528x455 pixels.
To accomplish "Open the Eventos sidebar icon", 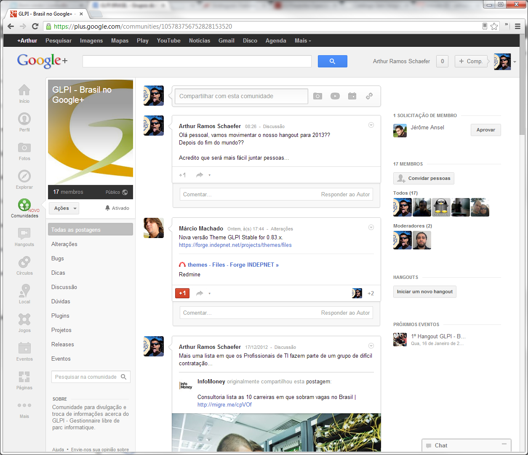I will [x=24, y=348].
